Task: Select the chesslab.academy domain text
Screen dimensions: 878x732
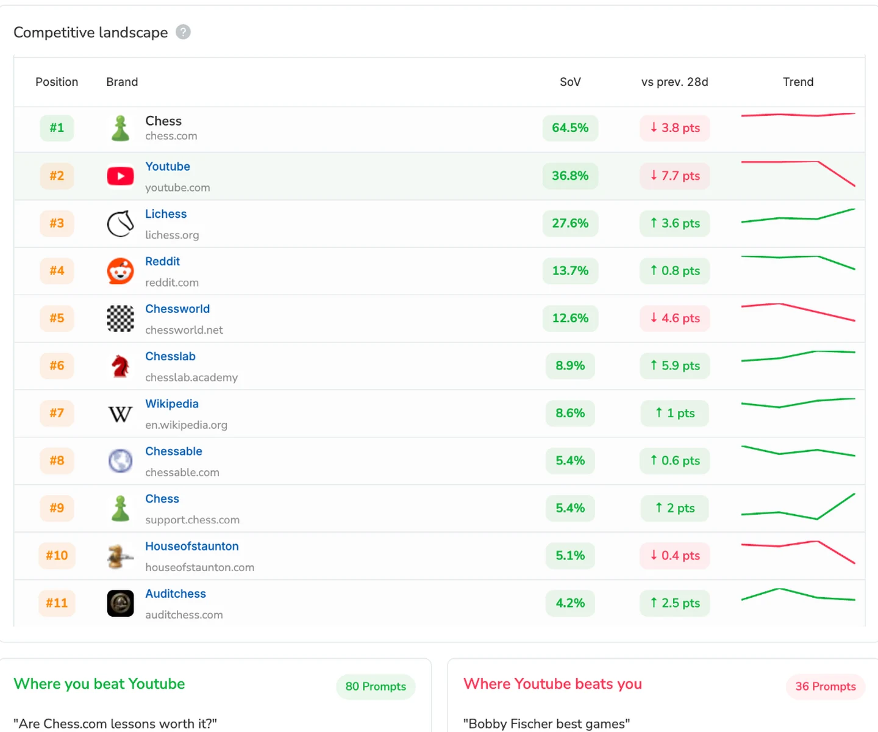Action: [191, 378]
